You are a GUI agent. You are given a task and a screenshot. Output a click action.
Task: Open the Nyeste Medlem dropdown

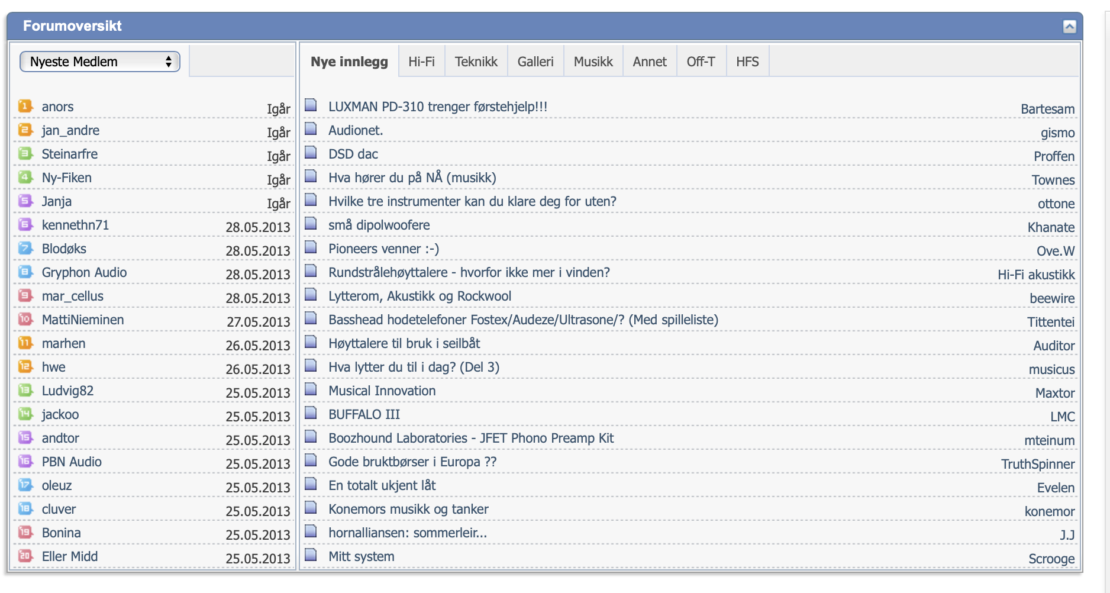[100, 62]
